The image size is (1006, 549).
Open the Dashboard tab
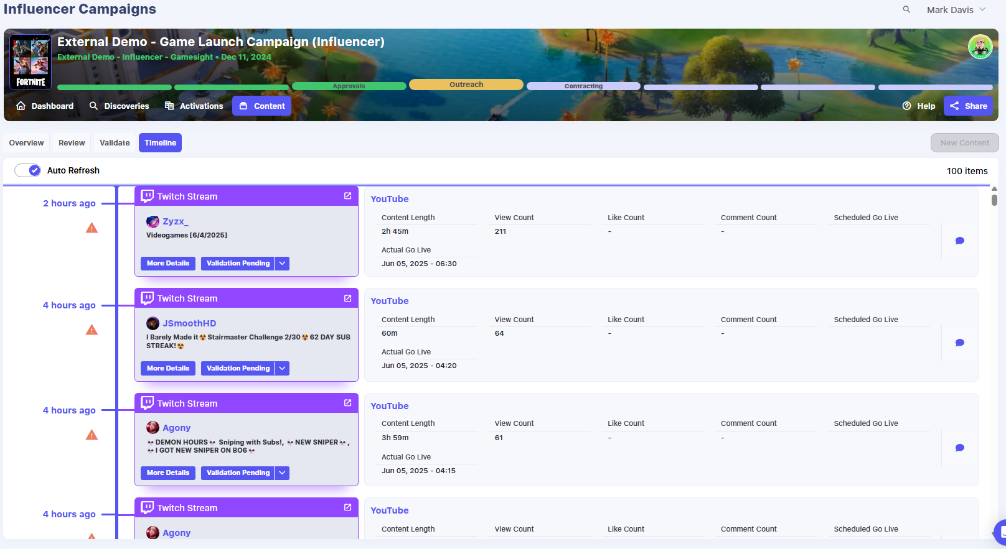click(x=45, y=106)
